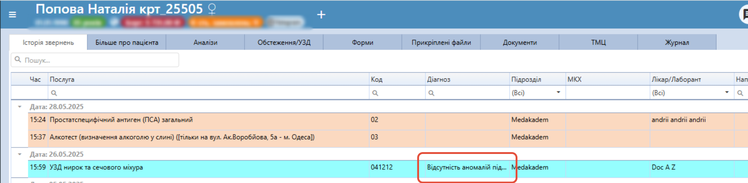
Task: Collapse the Дата: 28.05.2025 group
Action: click(x=19, y=106)
